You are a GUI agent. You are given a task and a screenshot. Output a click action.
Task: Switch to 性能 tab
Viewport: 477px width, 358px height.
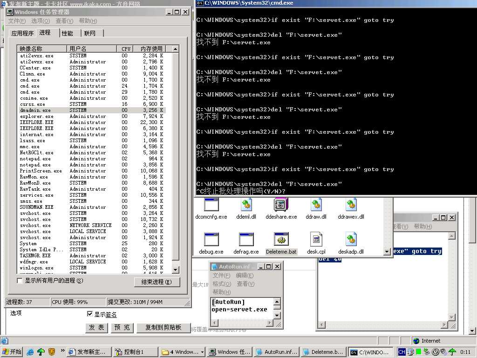67,33
